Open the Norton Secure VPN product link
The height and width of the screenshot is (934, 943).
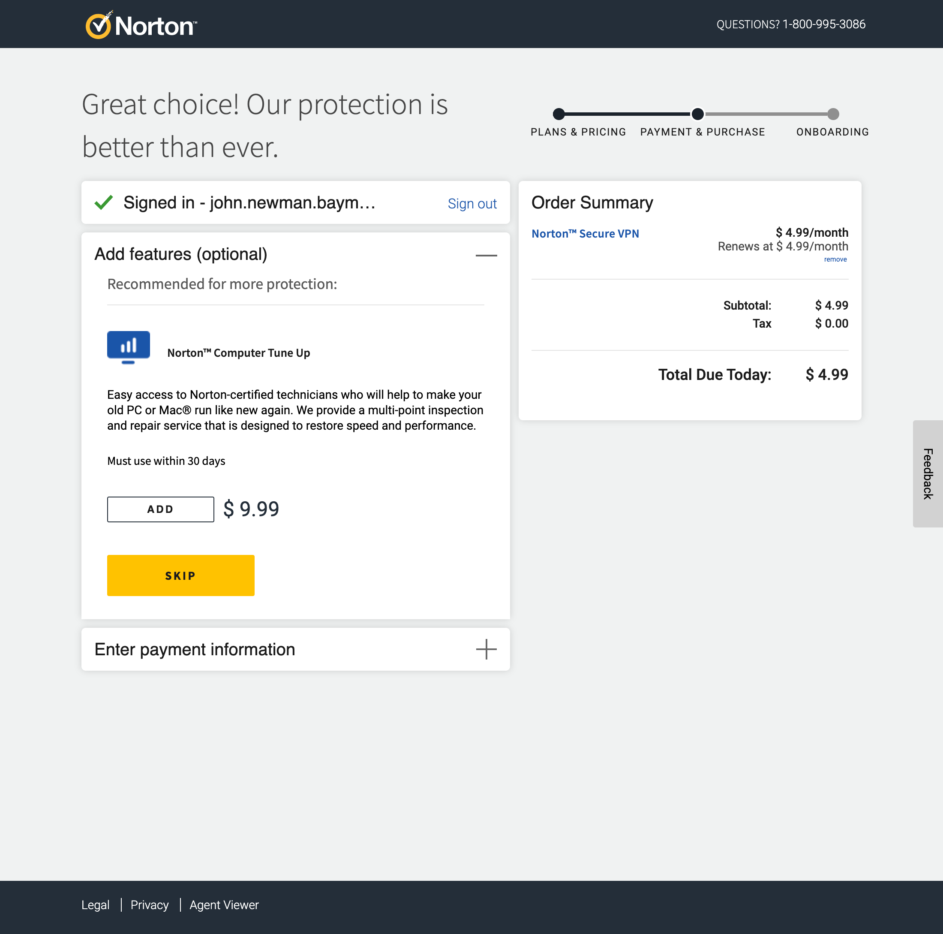[585, 233]
